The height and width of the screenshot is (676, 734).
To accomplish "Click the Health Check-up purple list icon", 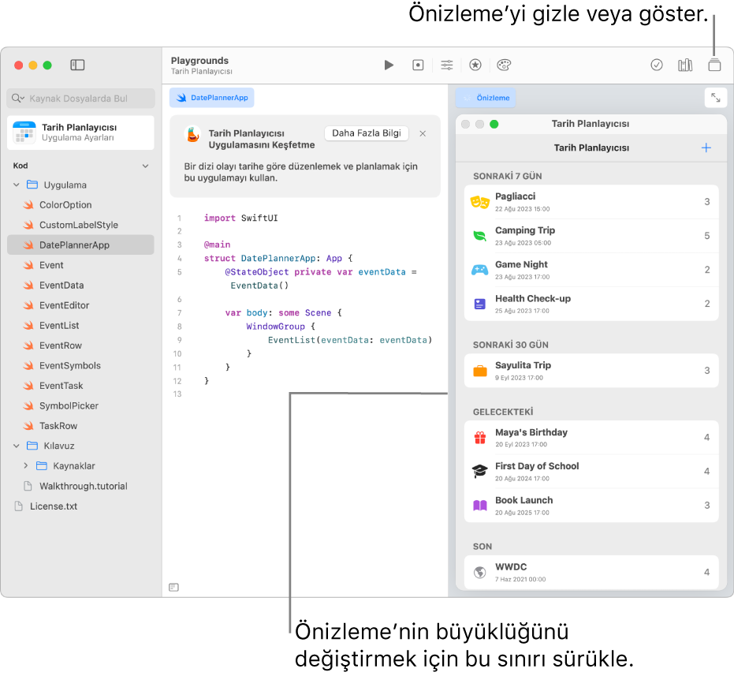I will point(480,304).
